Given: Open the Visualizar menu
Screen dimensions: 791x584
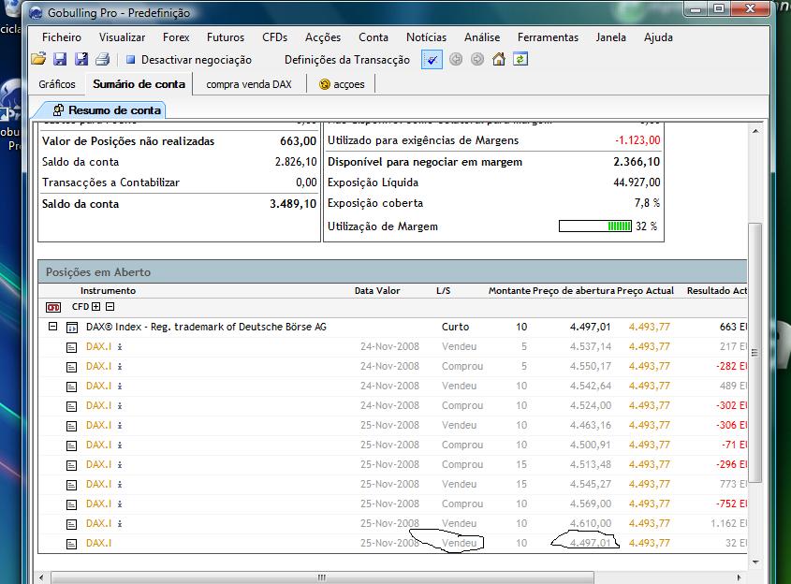Looking at the screenshot, I should pyautogui.click(x=122, y=37).
